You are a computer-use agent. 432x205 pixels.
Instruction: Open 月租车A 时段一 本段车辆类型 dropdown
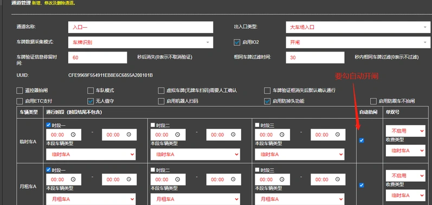pos(91,199)
